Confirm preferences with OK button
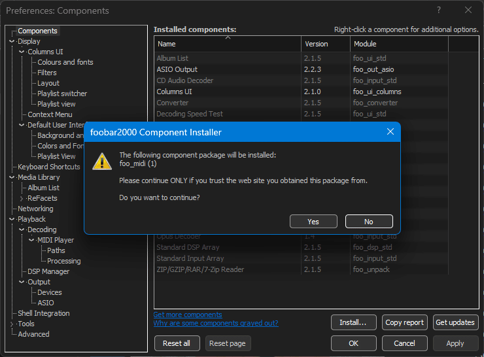The height and width of the screenshot is (357, 484). (353, 343)
